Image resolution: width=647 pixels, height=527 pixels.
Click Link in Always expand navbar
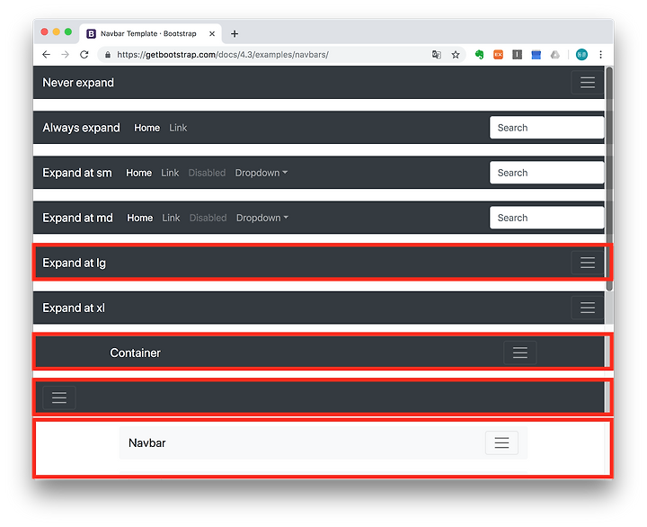[x=178, y=128]
